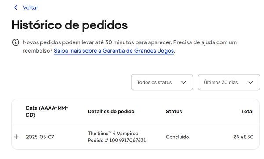Click The Sims 4 Vampiros order title
This screenshot has height=159, width=264.
(113, 133)
